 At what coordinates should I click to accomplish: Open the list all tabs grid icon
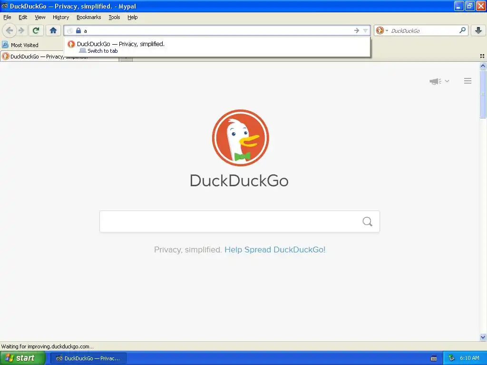pyautogui.click(x=482, y=56)
